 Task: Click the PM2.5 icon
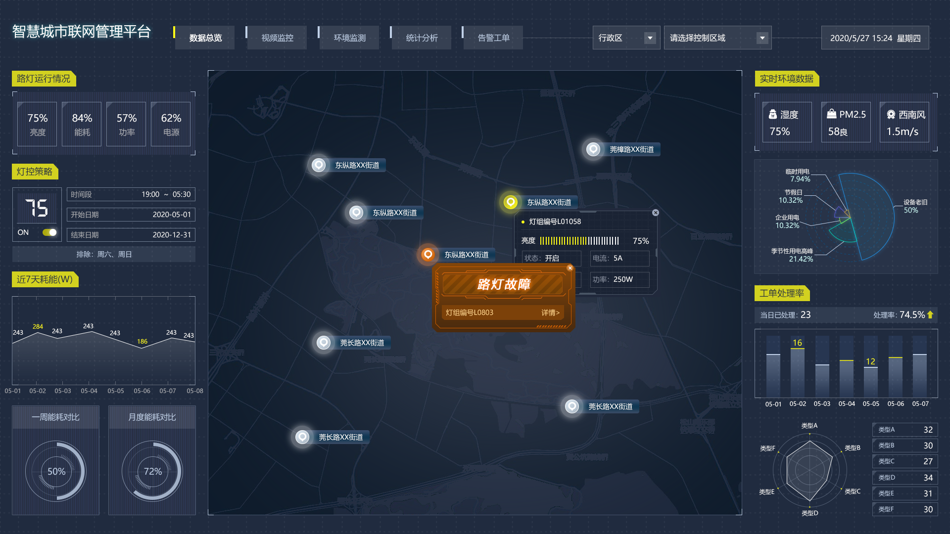click(831, 114)
